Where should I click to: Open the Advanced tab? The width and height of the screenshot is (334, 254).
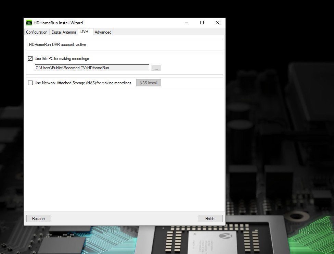point(103,32)
